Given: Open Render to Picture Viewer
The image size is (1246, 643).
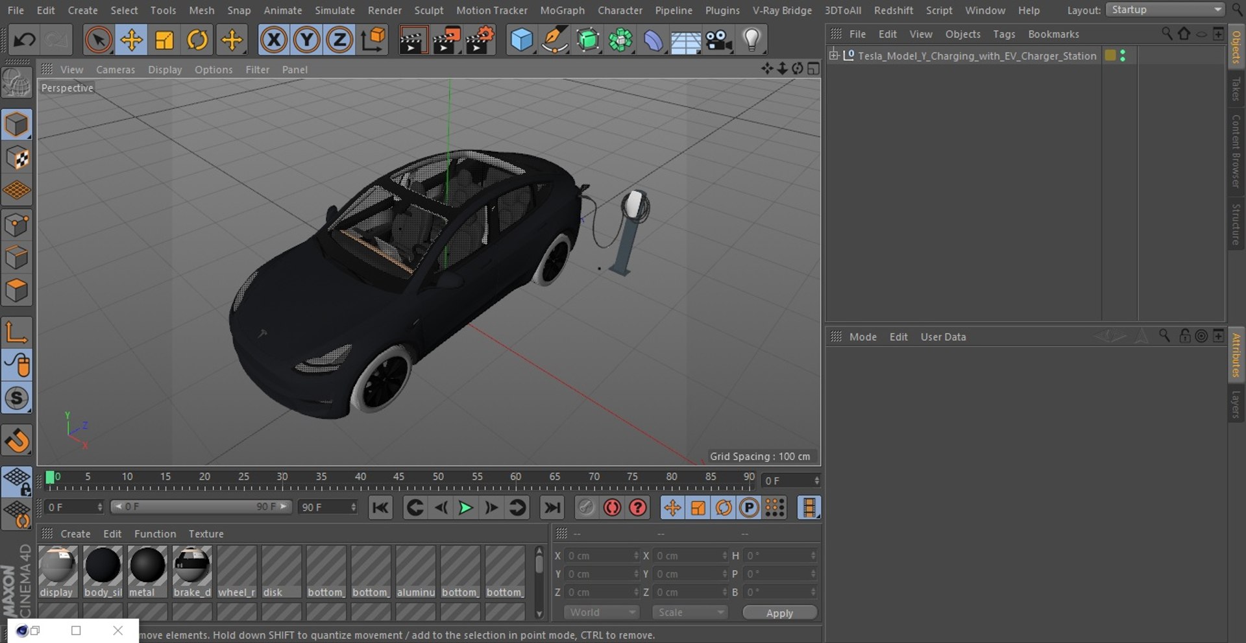Looking at the screenshot, I should coord(446,40).
